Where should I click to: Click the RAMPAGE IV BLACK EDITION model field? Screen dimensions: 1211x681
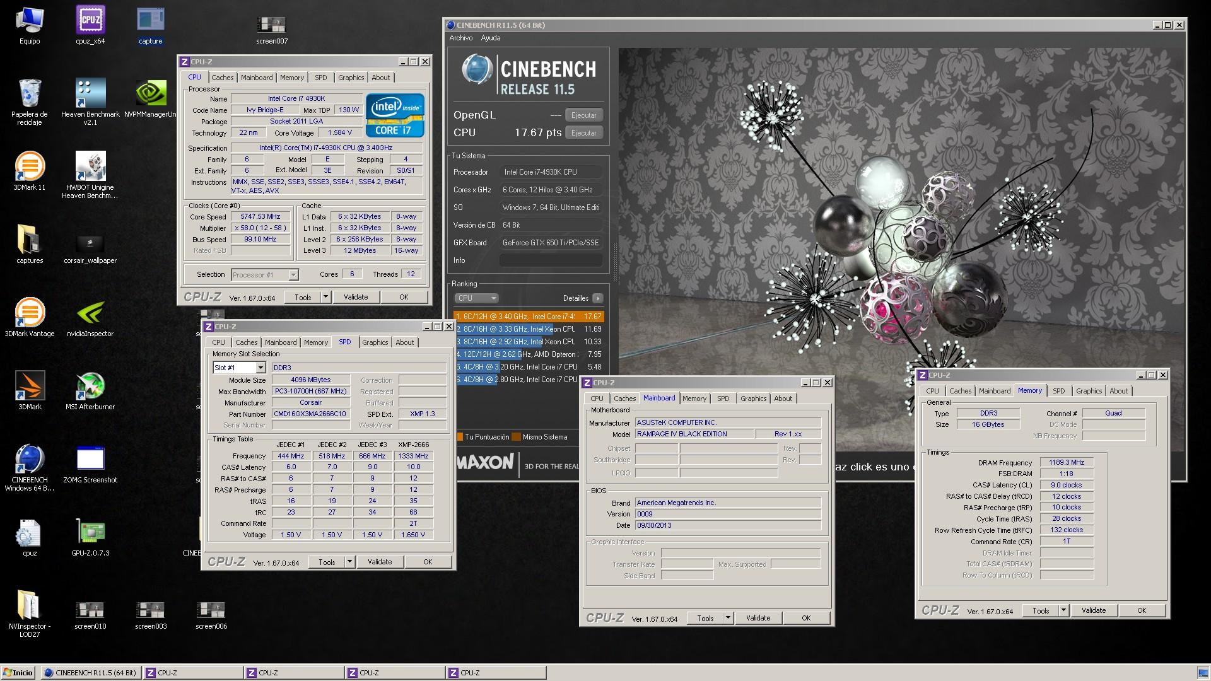(x=694, y=434)
